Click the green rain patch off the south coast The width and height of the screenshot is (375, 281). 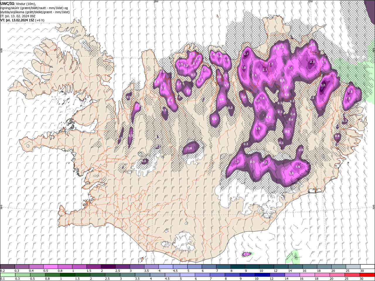[293, 257]
